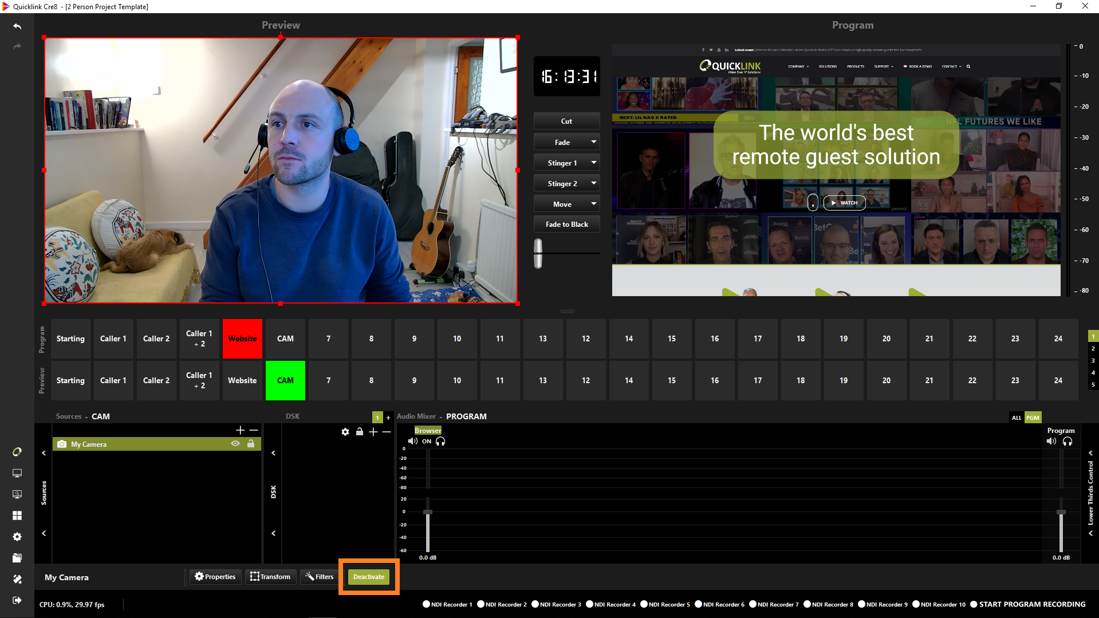Mute Program output speaker icon

pyautogui.click(x=1051, y=442)
